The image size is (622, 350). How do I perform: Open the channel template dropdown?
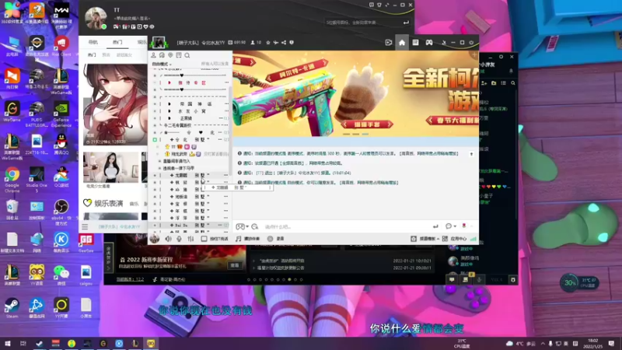point(425,239)
